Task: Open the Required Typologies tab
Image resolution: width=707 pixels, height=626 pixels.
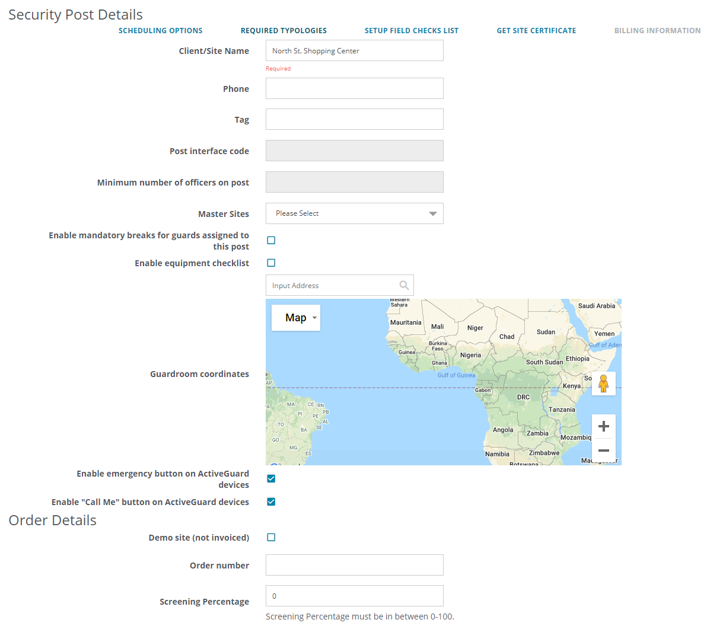Action: pyautogui.click(x=284, y=30)
